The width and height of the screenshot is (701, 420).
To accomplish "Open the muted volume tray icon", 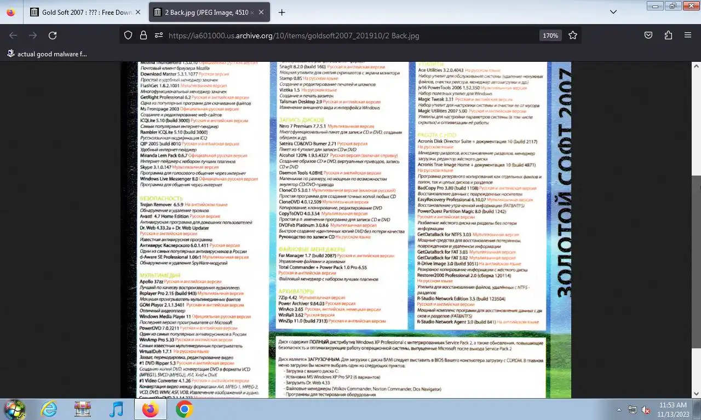I will 646,409.
